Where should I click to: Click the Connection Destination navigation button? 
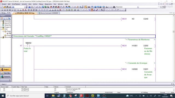5,77
